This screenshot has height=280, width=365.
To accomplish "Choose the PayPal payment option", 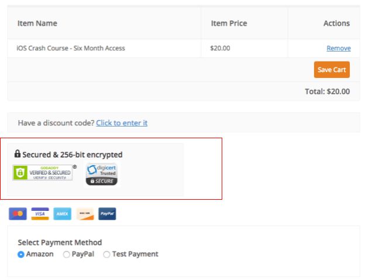I will (67, 254).
